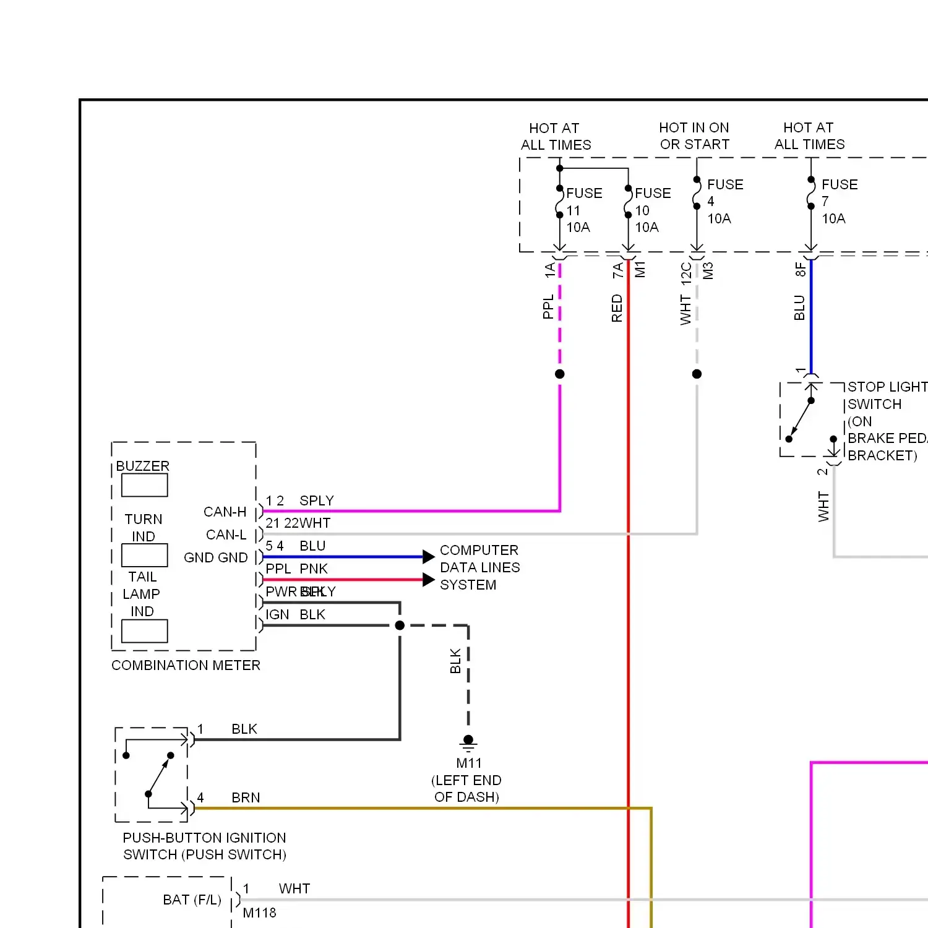Click the M3 connector label

point(708,270)
